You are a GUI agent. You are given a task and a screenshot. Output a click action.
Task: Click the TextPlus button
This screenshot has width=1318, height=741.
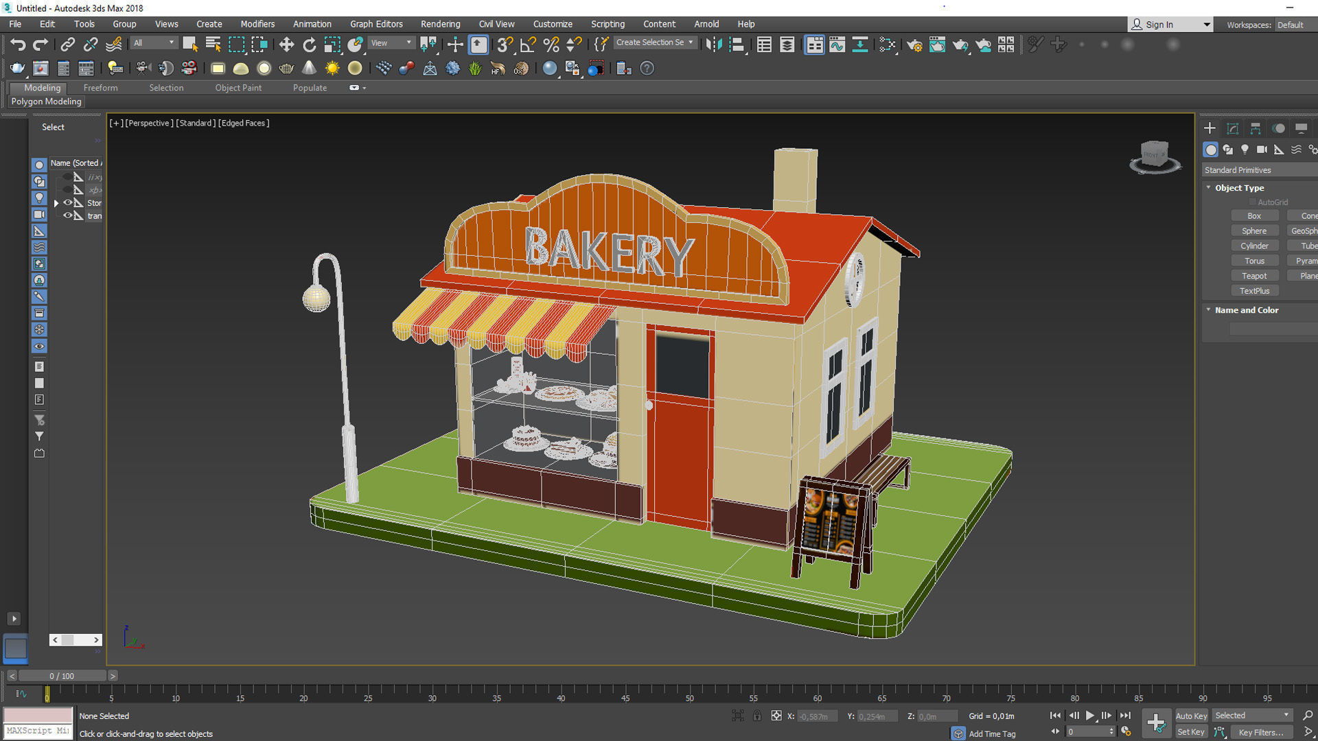[1254, 291]
